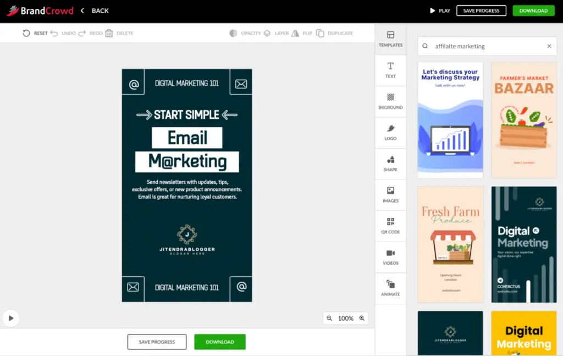
Task: Click the template search input box
Action: pos(484,46)
